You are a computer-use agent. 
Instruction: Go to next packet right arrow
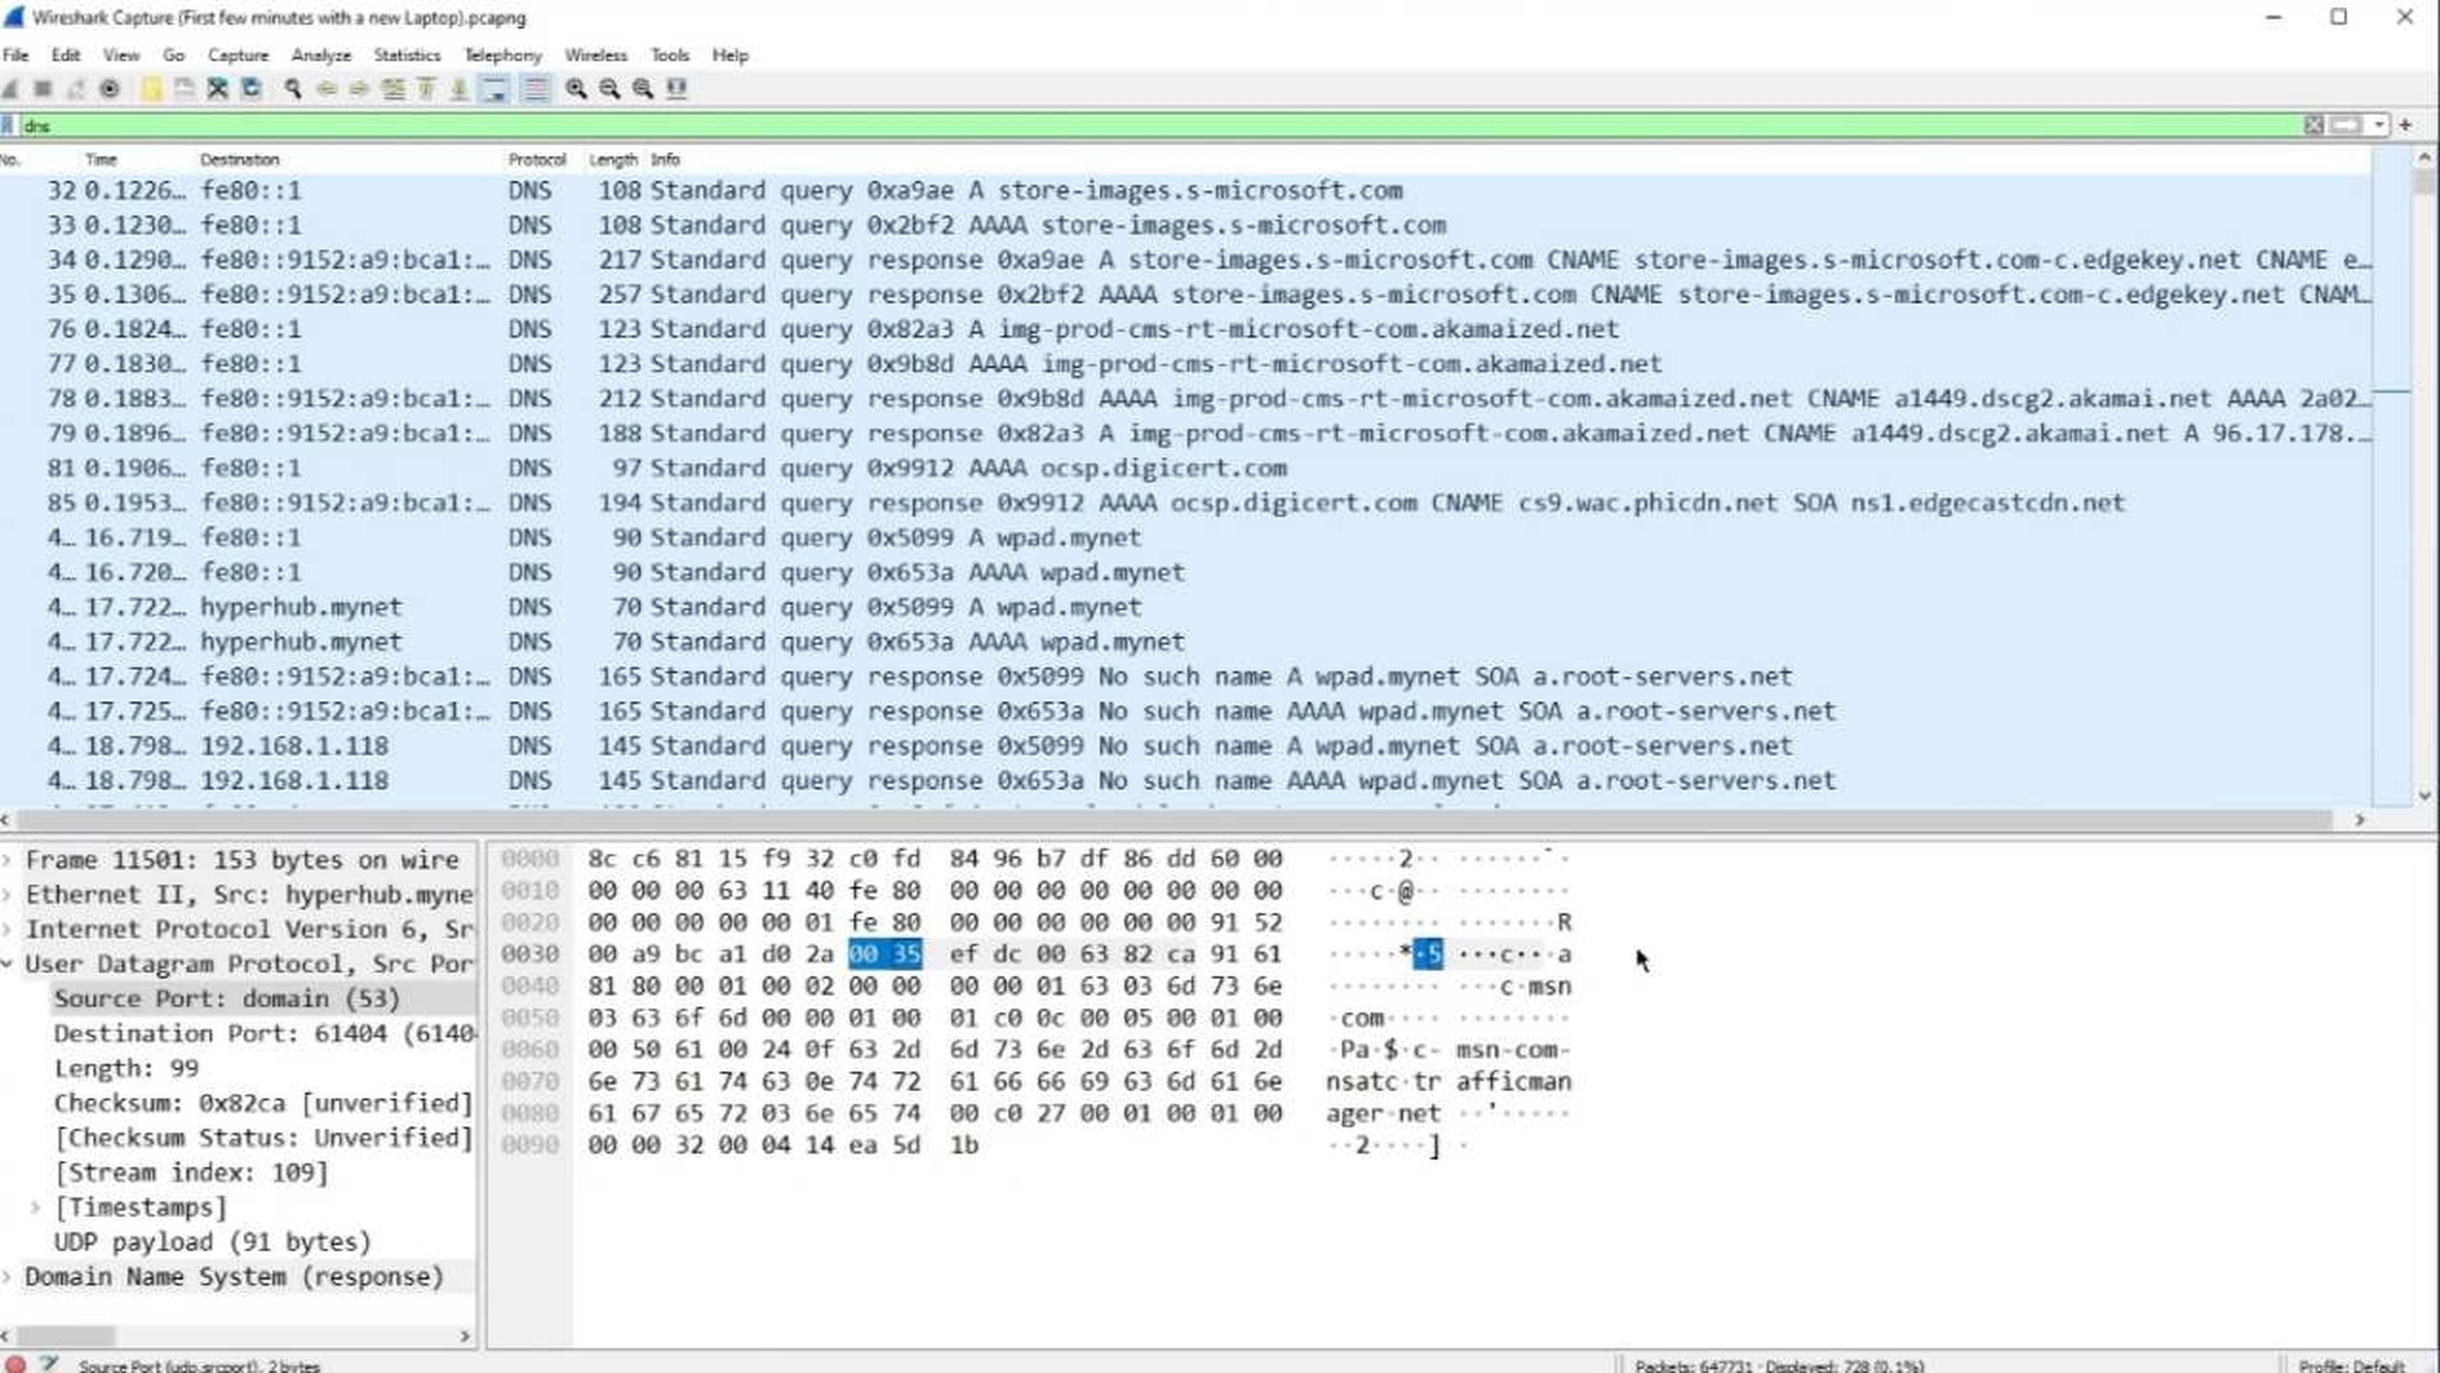pos(359,88)
